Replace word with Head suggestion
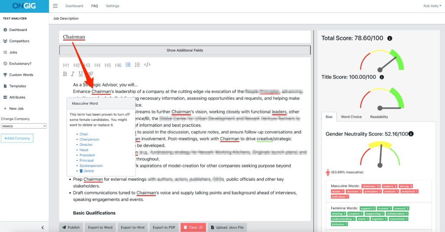The width and height of the screenshot is (445, 232). 84,150
